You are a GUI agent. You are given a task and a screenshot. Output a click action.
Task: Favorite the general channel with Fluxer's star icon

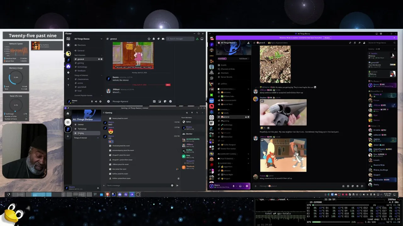click(x=149, y=39)
